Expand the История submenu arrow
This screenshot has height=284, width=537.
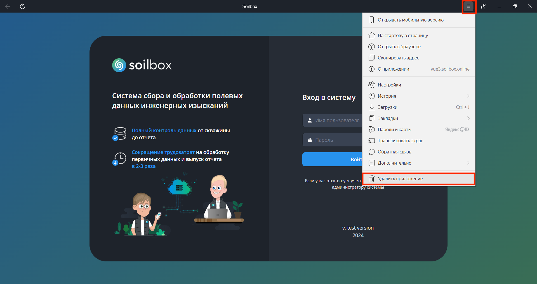[x=468, y=96]
